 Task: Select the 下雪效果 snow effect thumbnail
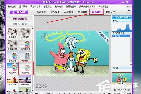[25, 69]
